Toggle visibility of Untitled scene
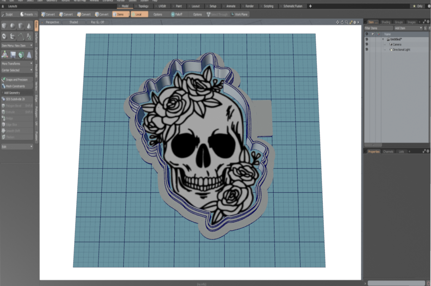The height and width of the screenshot is (286, 431). [367, 39]
